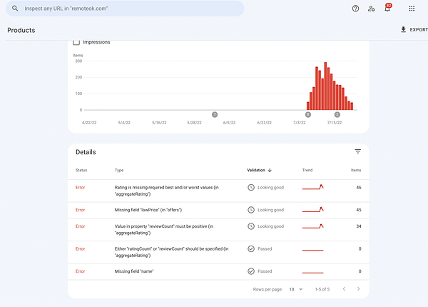Click the Export download icon
The width and height of the screenshot is (428, 307).
tap(403, 30)
